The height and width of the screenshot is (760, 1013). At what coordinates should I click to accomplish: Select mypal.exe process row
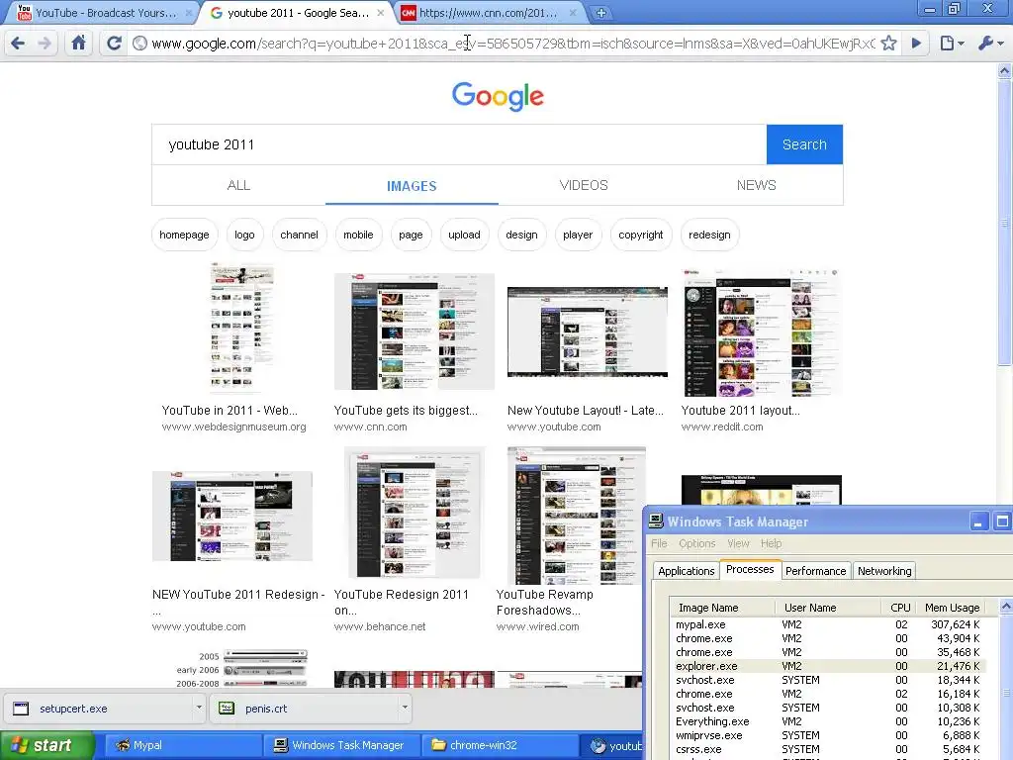tap(828, 625)
